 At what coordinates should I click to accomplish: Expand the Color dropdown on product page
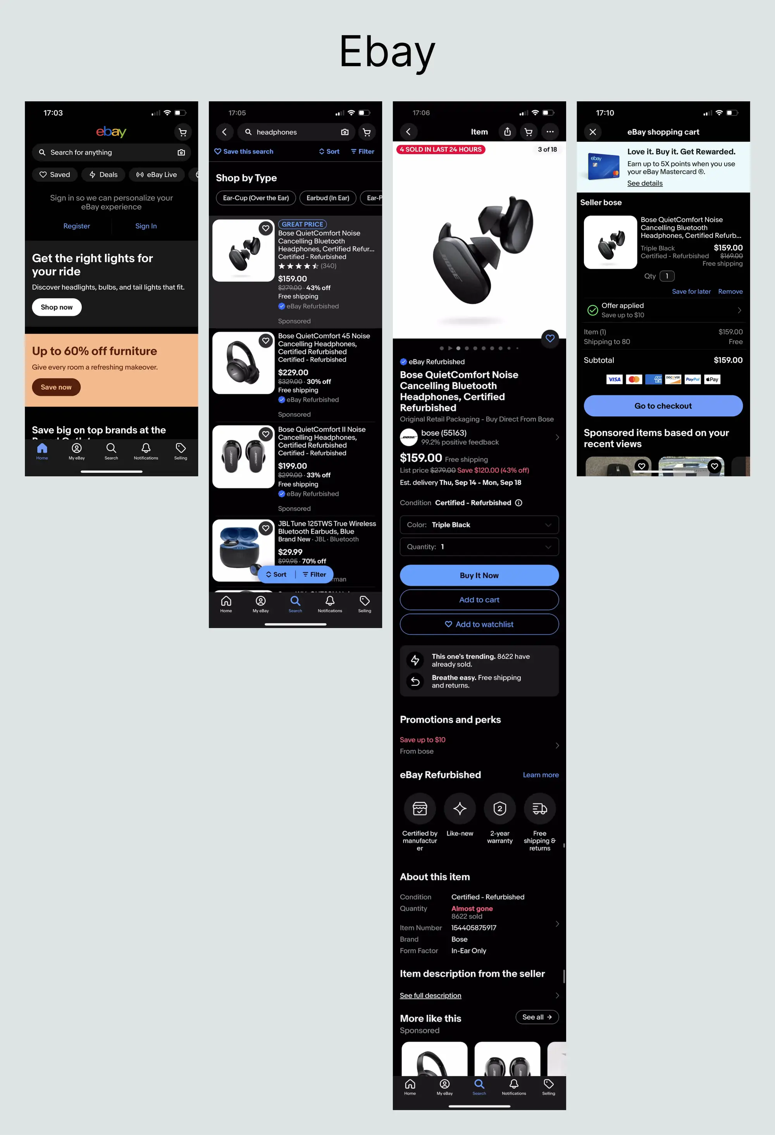click(x=479, y=524)
